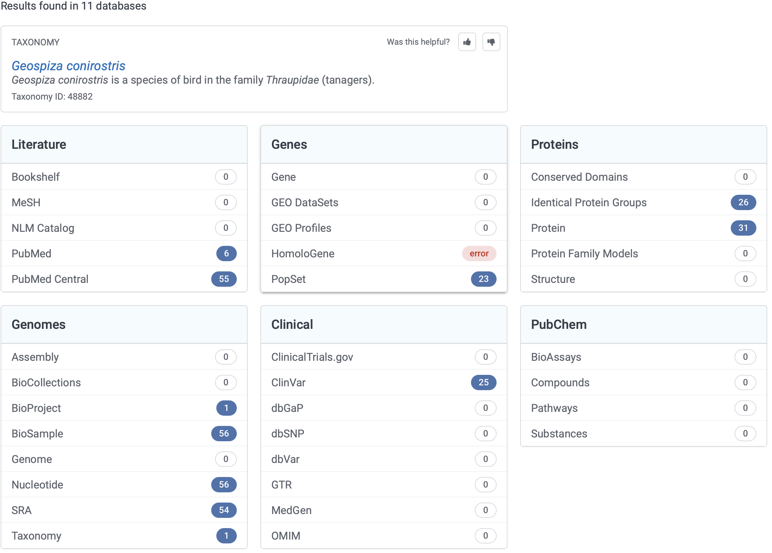The height and width of the screenshot is (553, 772).
Task: Open PubMed Central results
Action: [x=124, y=279]
